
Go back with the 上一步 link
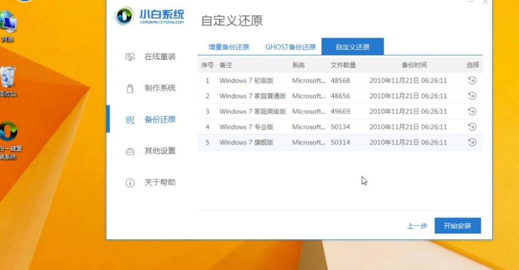[417, 226]
